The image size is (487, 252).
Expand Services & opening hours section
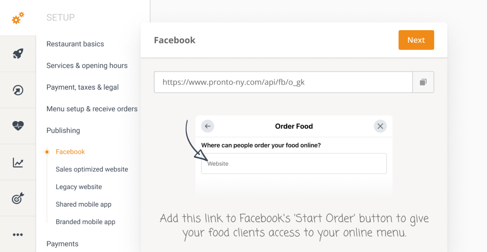coord(87,66)
